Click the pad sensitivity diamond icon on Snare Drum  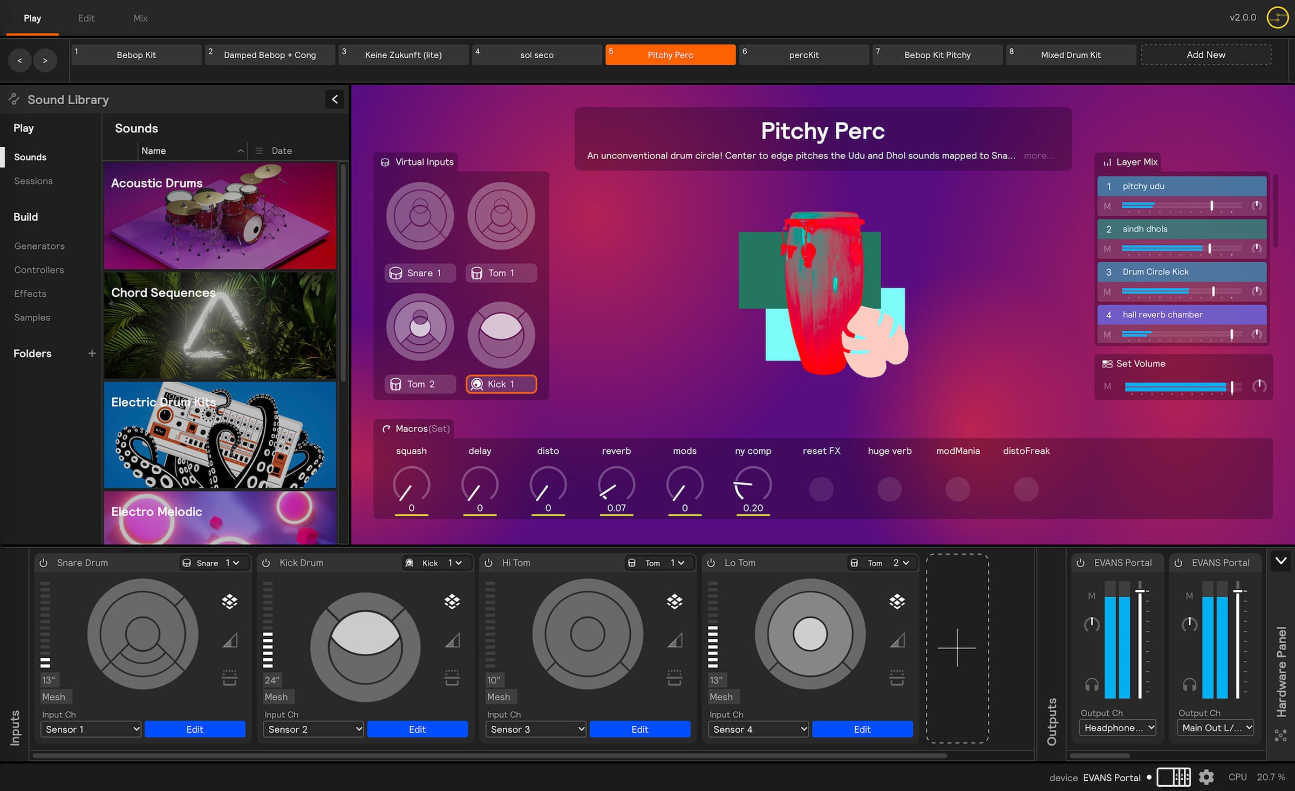pyautogui.click(x=229, y=601)
